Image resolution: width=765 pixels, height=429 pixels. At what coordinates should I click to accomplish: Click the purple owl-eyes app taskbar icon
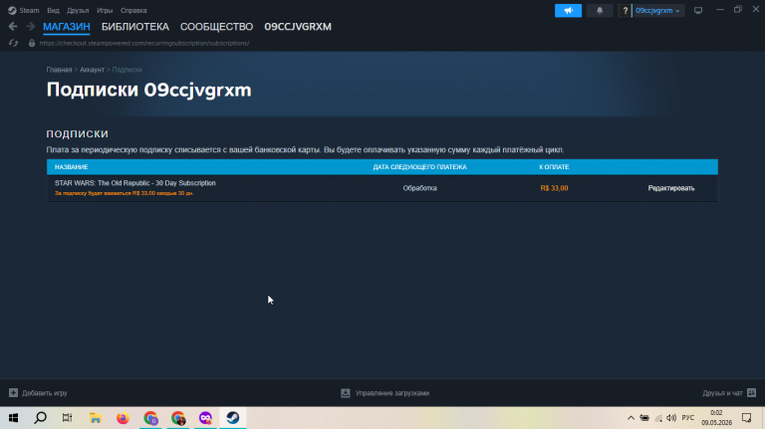(x=205, y=418)
